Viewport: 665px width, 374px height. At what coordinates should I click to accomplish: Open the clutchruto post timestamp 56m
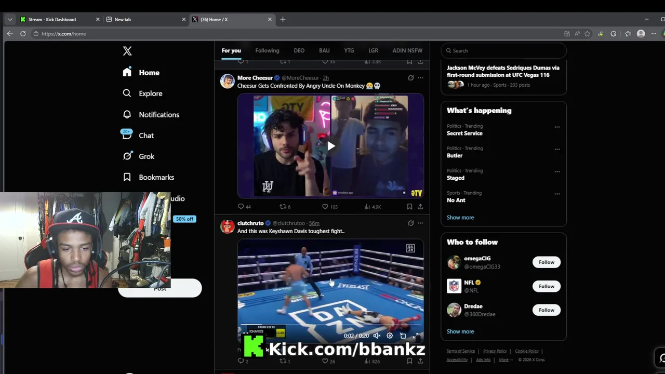pyautogui.click(x=314, y=223)
